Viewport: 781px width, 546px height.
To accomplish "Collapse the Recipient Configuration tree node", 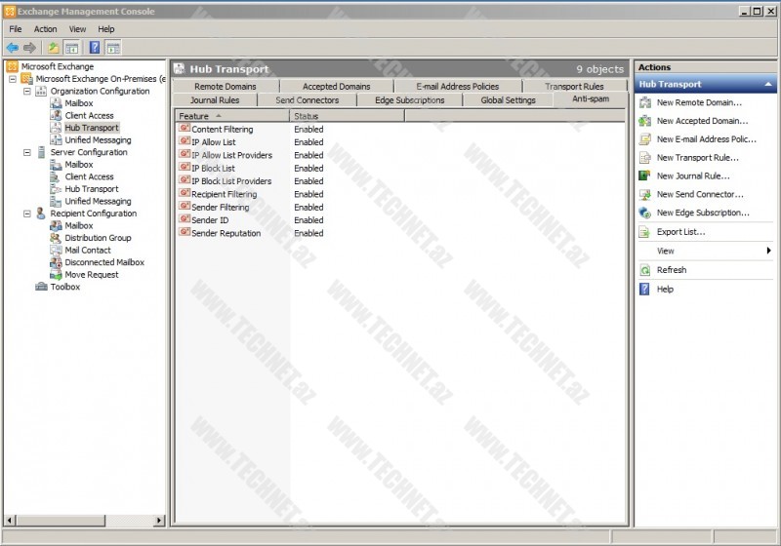I will pyautogui.click(x=27, y=214).
